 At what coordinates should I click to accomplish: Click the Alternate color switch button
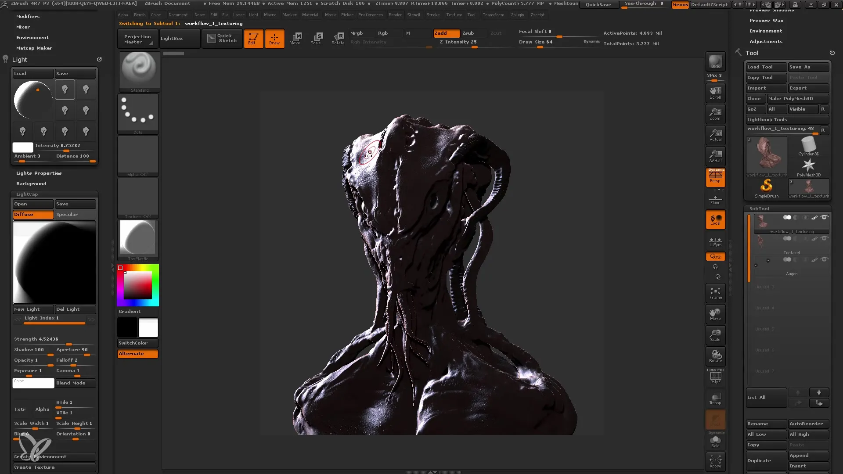coord(138,354)
